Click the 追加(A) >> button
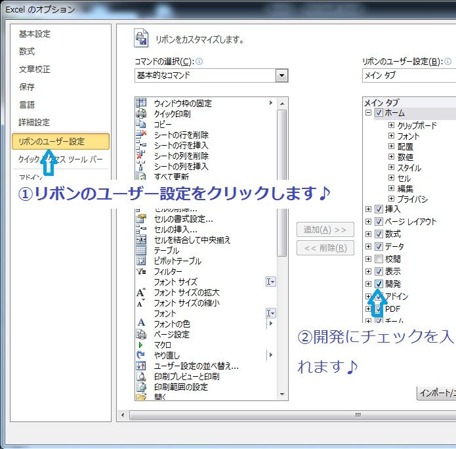 click(325, 230)
